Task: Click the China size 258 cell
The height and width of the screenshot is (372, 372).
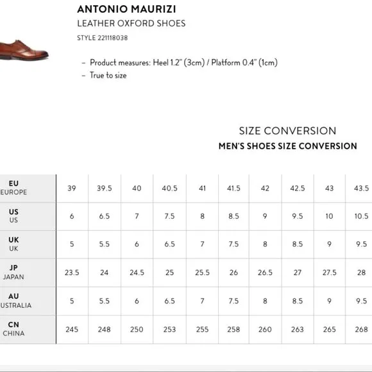Action: [233, 329]
